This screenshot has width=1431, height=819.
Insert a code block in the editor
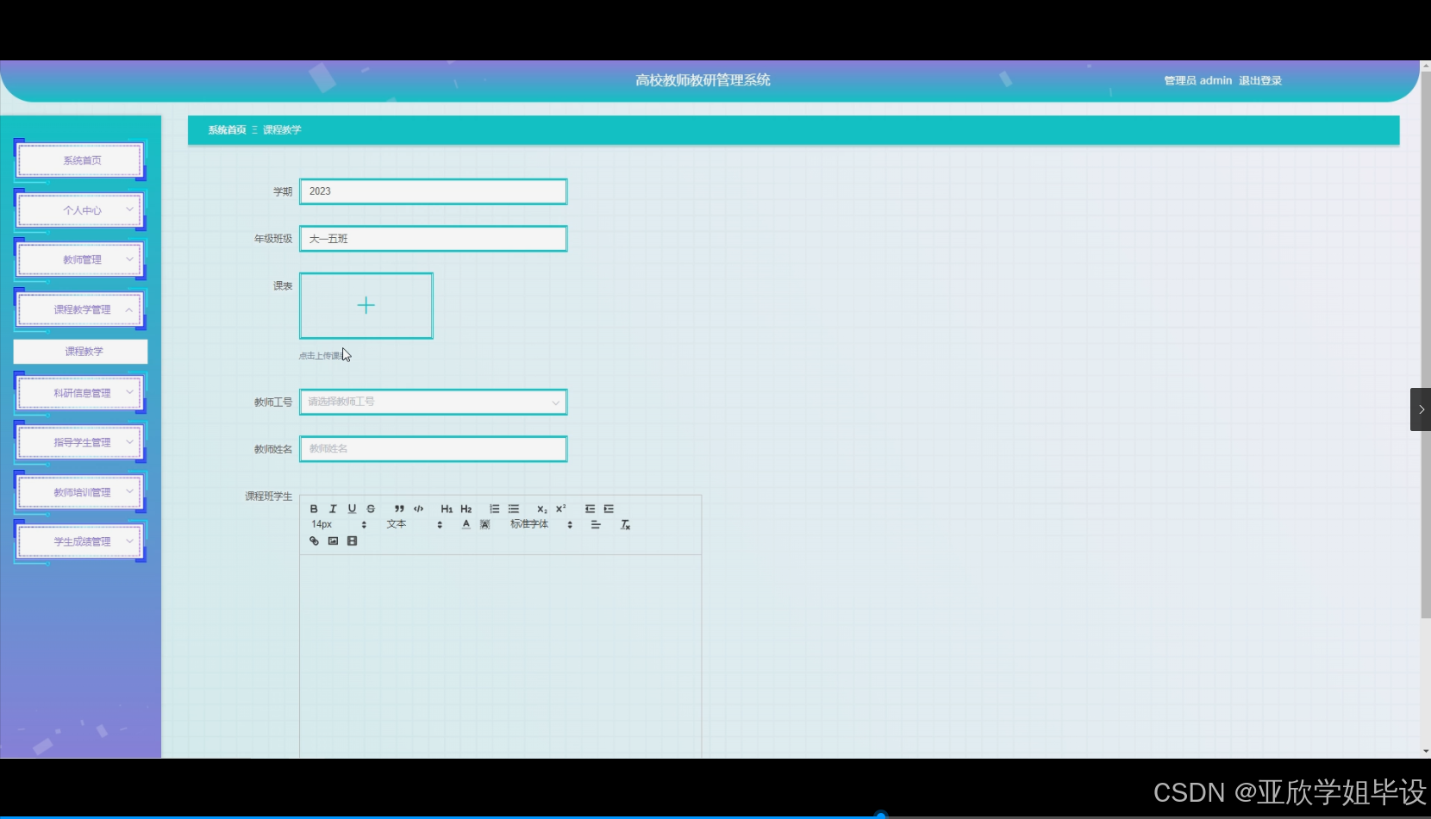tap(419, 509)
